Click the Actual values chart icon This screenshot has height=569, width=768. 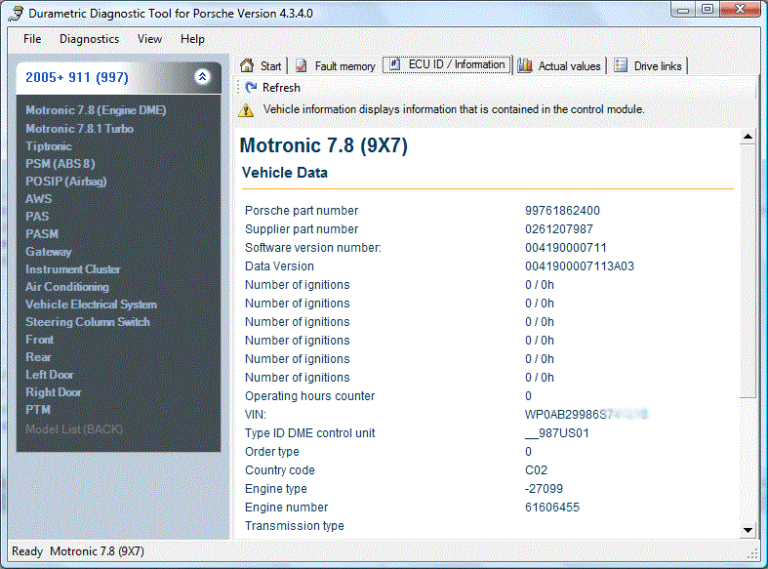pos(525,65)
